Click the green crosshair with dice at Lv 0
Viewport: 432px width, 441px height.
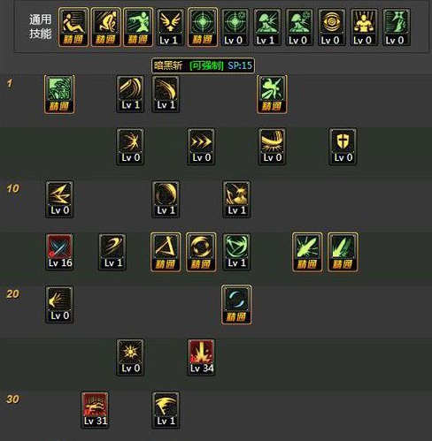235,27
